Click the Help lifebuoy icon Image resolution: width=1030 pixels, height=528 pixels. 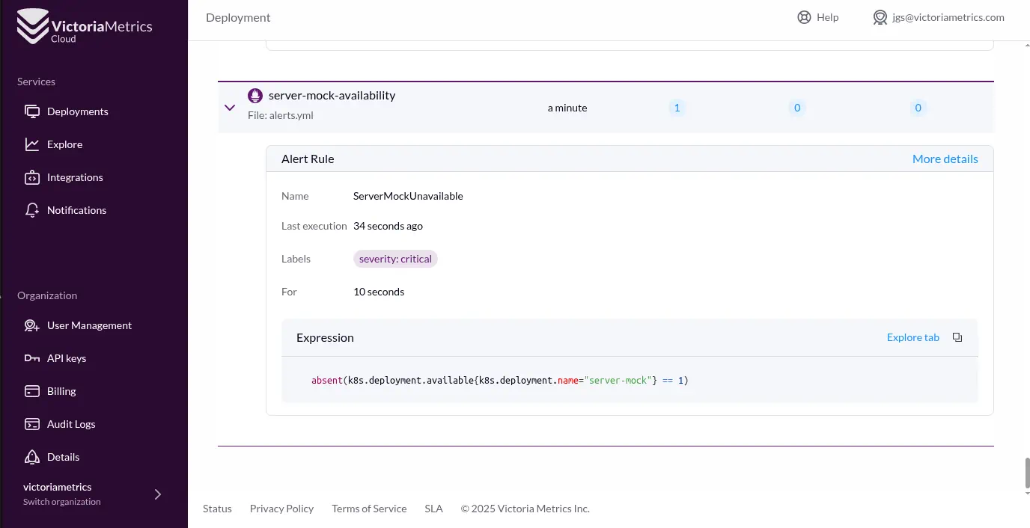[805, 17]
